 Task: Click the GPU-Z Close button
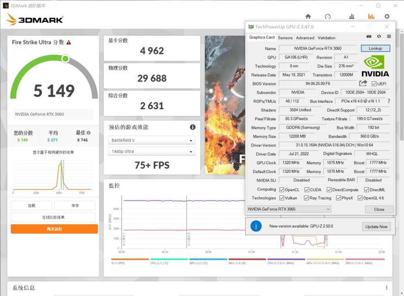[379, 209]
